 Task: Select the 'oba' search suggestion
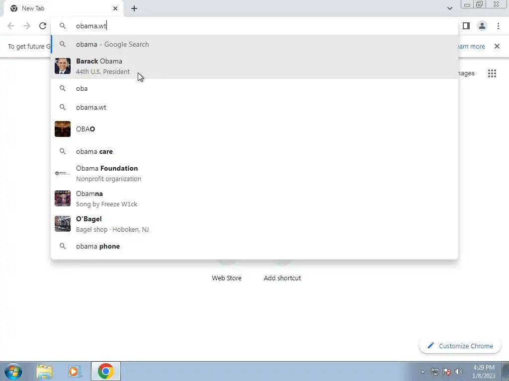click(x=254, y=88)
